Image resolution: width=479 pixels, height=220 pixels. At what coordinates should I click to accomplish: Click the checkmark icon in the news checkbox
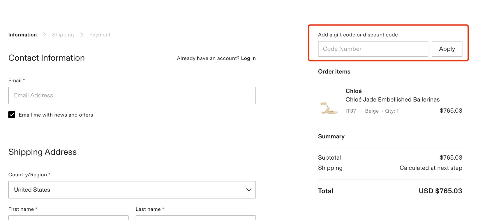pos(12,114)
